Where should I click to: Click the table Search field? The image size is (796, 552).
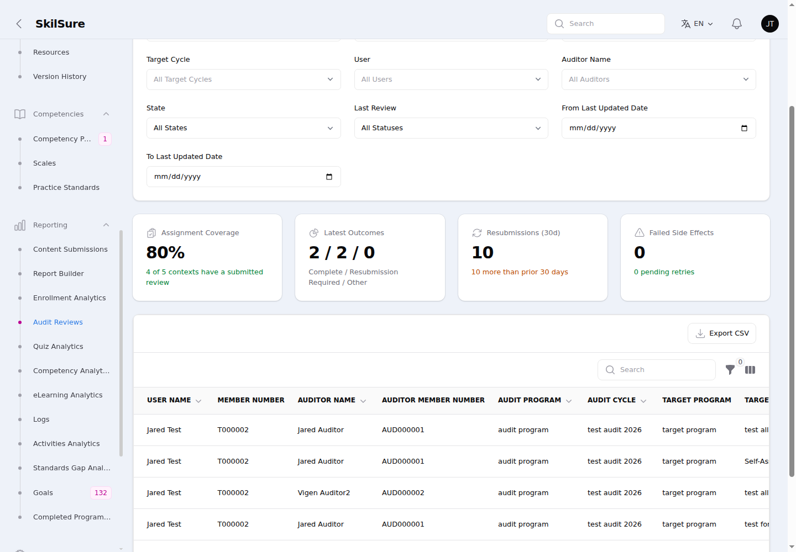tap(657, 370)
